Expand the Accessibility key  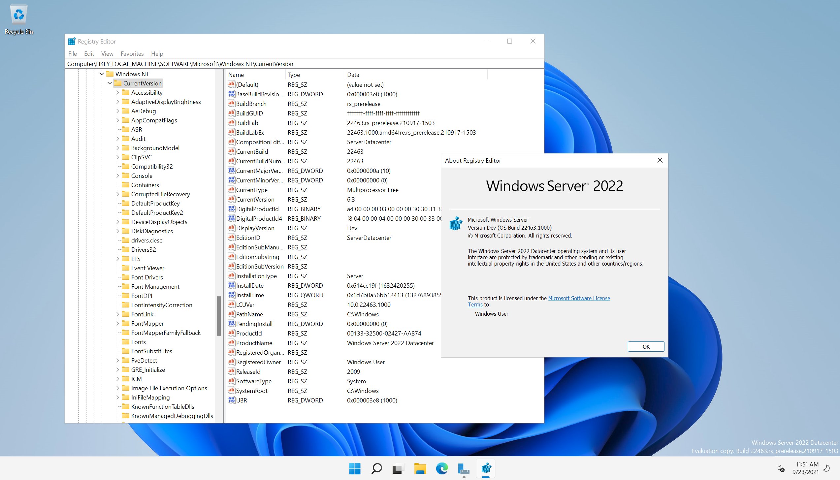118,92
